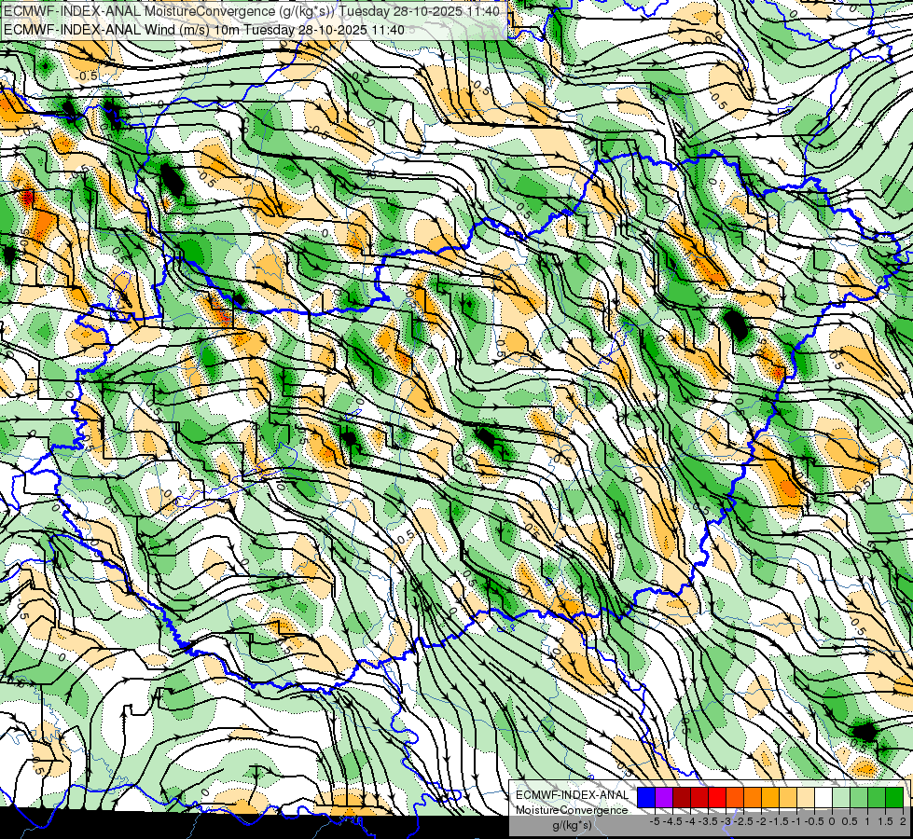This screenshot has width=913, height=839.
Task: Pick the light orange swatch between -1.5 and -1
Action: coord(788,798)
